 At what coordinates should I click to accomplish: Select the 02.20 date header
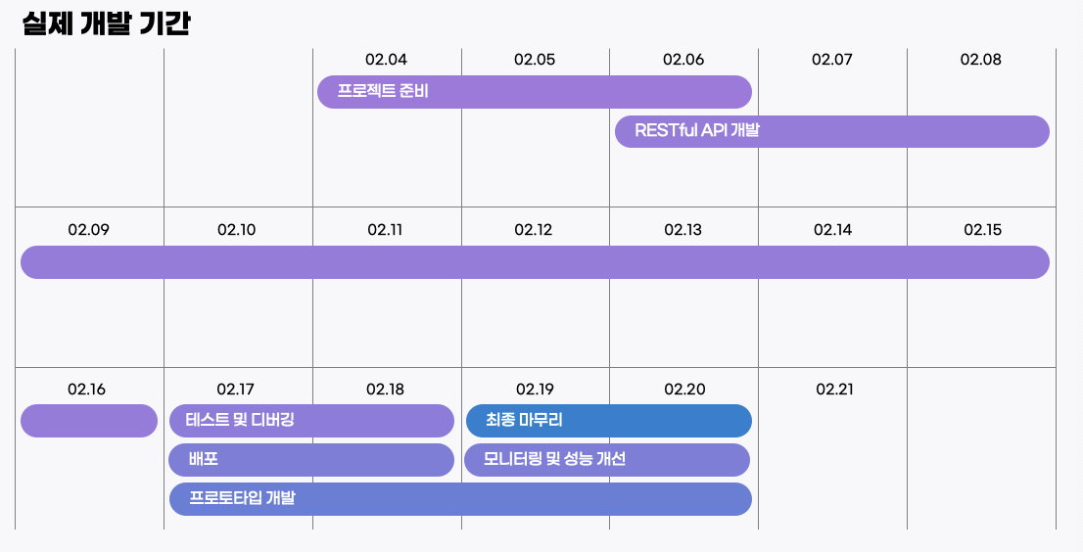point(685,390)
